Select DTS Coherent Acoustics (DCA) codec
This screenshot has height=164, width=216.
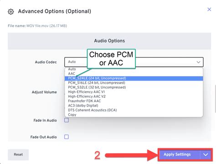click(134, 110)
